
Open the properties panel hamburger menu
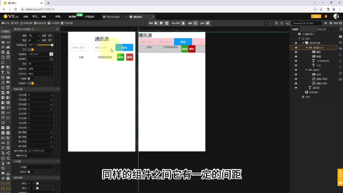click(57, 29)
